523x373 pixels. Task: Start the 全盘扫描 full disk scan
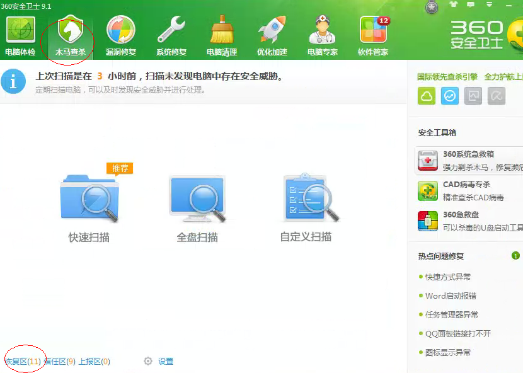[x=197, y=209]
